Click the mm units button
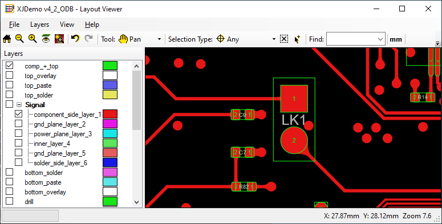 point(396,39)
